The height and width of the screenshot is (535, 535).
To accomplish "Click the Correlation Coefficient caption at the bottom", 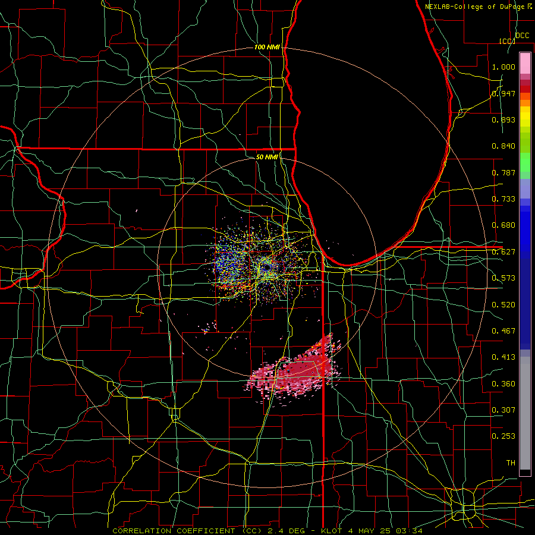I will pos(267,531).
